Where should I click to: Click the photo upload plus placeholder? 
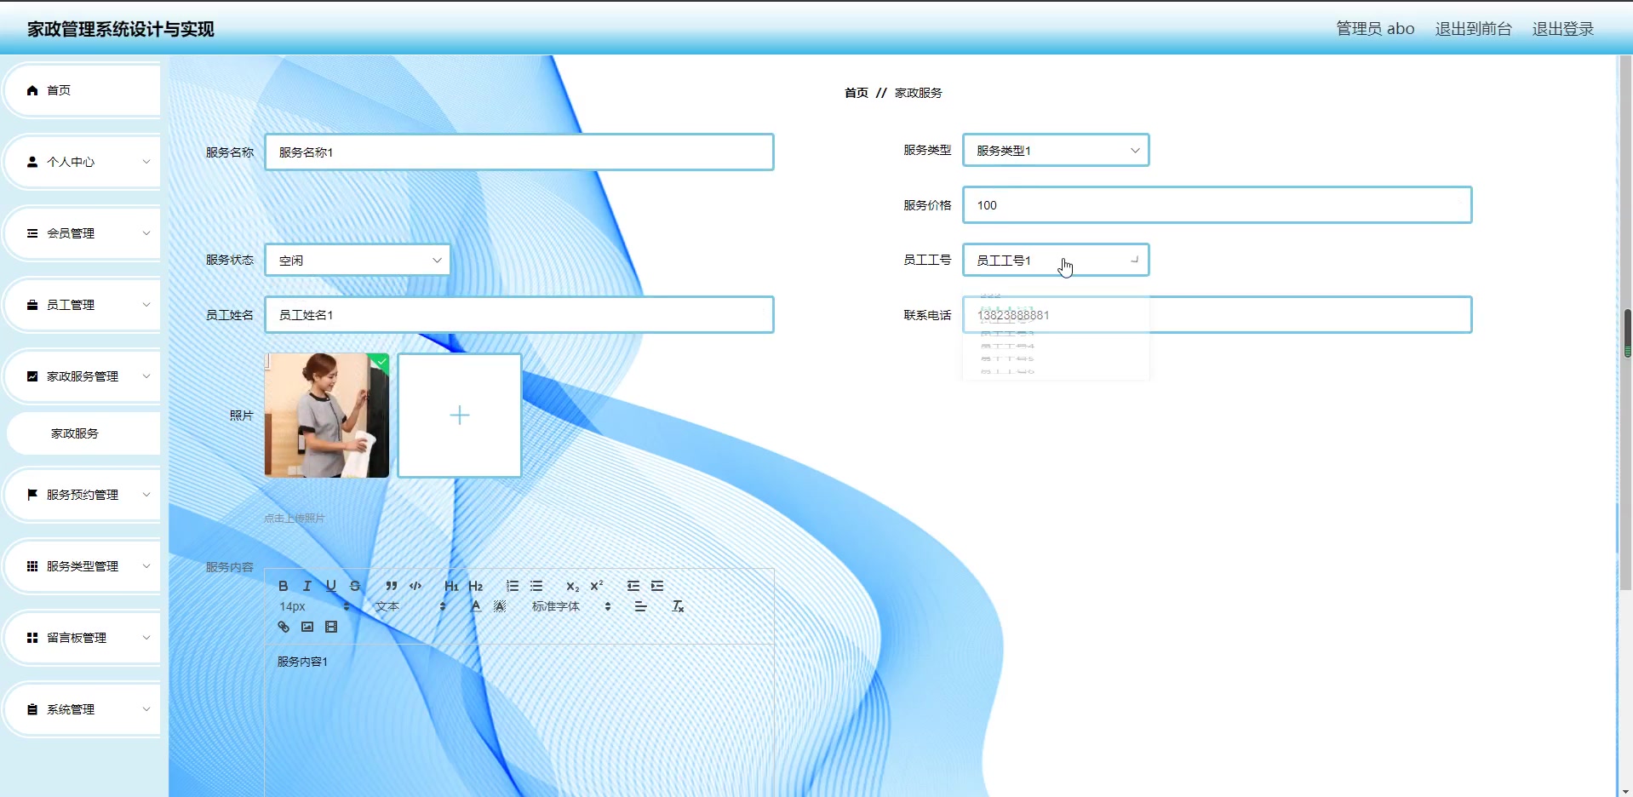tap(459, 416)
